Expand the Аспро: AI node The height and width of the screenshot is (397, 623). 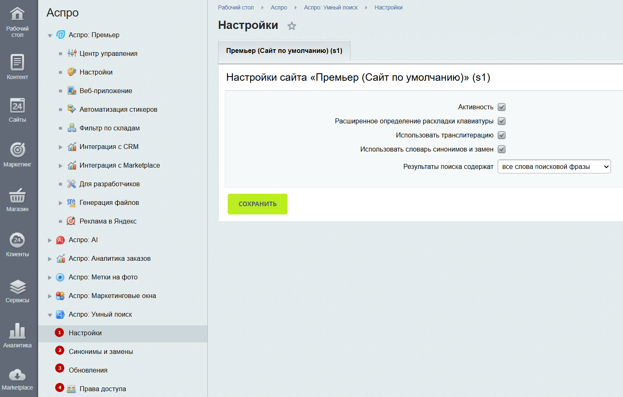50,240
